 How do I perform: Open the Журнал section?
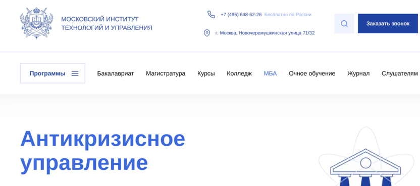coord(358,73)
